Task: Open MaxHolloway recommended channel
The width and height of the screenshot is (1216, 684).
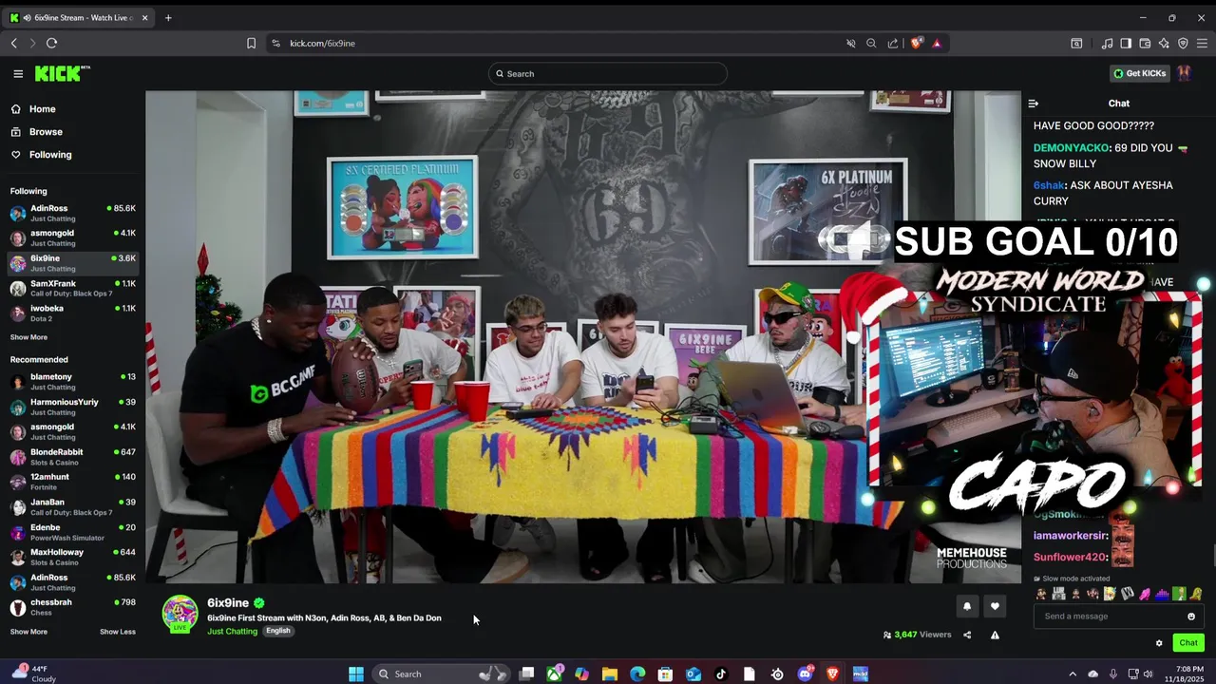Action: click(x=73, y=557)
